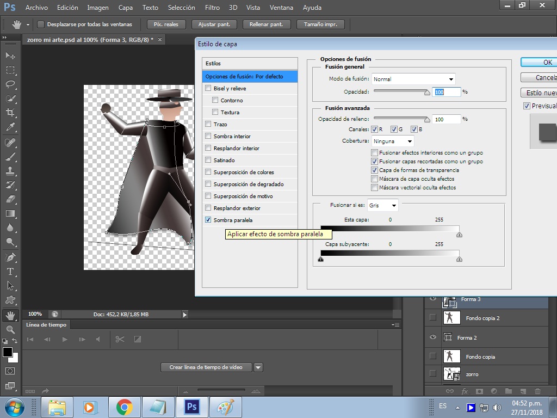Click Rellenar pant. button
The width and height of the screenshot is (557, 418).
267,24
